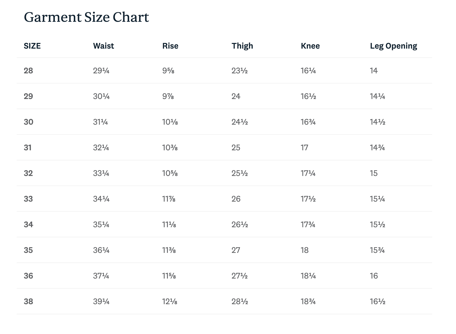Select the size 36 row label
Viewport: 456px width, 334px height.
click(x=29, y=276)
